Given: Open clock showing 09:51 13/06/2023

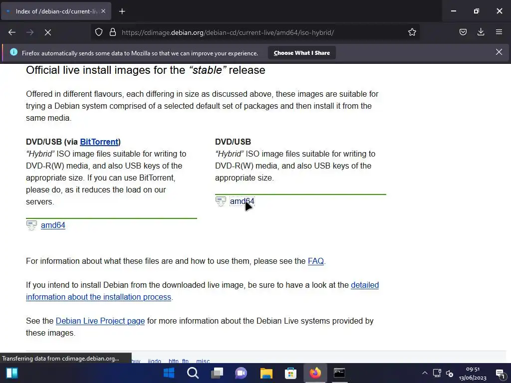Looking at the screenshot, I should tap(473, 373).
